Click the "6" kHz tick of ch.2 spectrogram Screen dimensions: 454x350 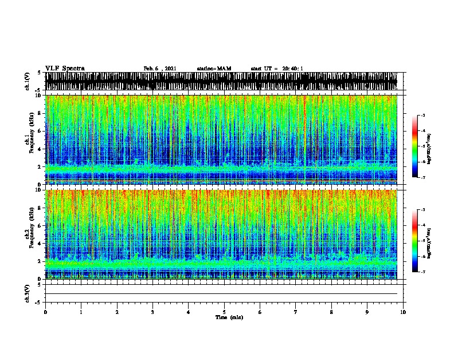pos(40,225)
